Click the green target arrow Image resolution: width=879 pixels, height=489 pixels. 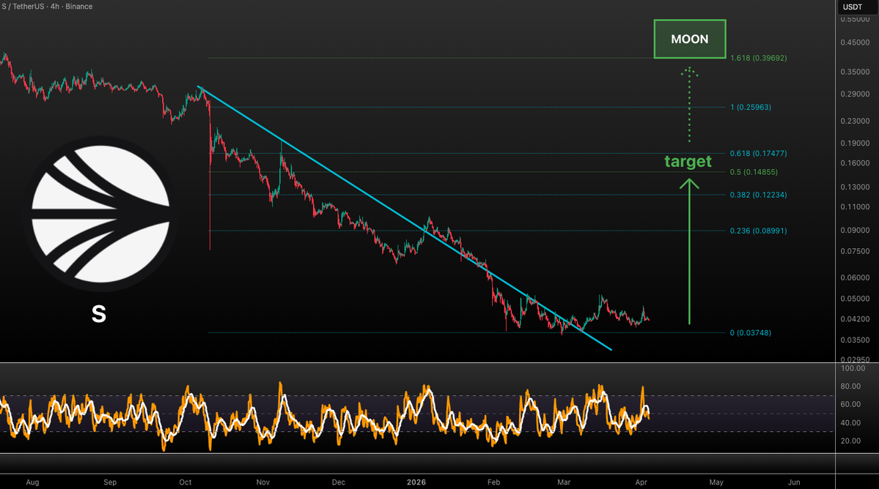pyautogui.click(x=688, y=249)
